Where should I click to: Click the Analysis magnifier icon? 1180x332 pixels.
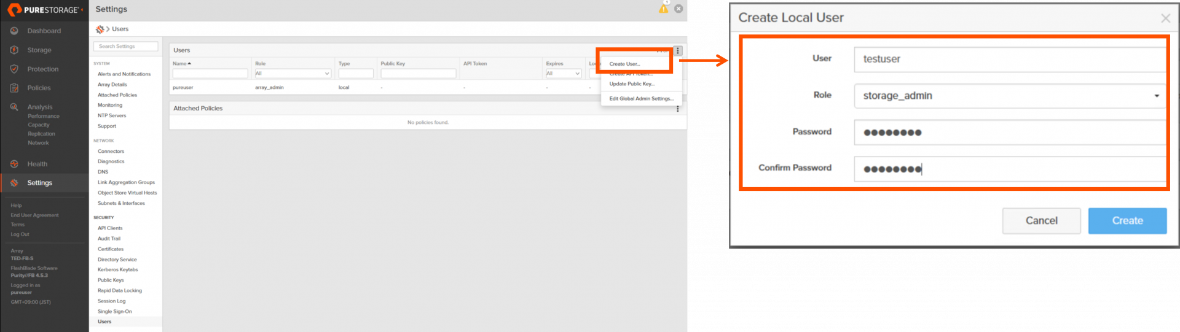pyautogui.click(x=14, y=107)
